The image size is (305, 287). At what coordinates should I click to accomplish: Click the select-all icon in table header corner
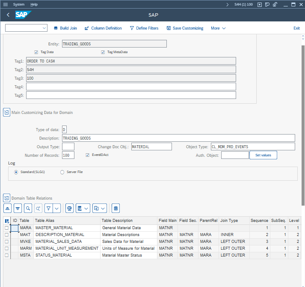tap(6, 221)
